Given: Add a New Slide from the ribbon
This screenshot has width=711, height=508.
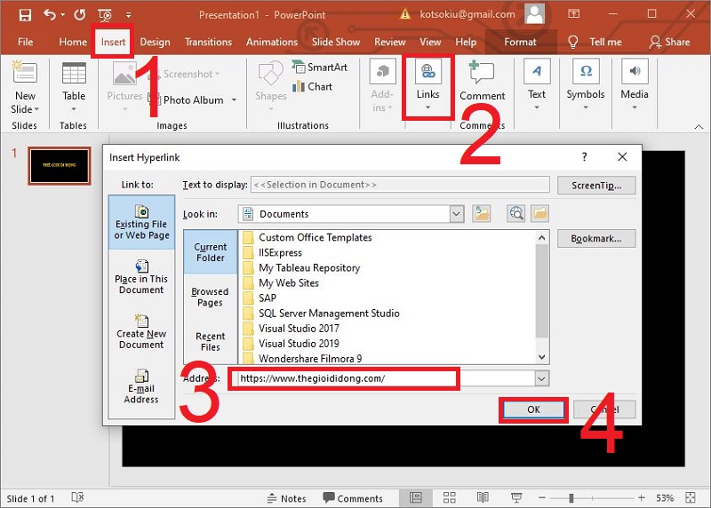Looking at the screenshot, I should tap(25, 87).
